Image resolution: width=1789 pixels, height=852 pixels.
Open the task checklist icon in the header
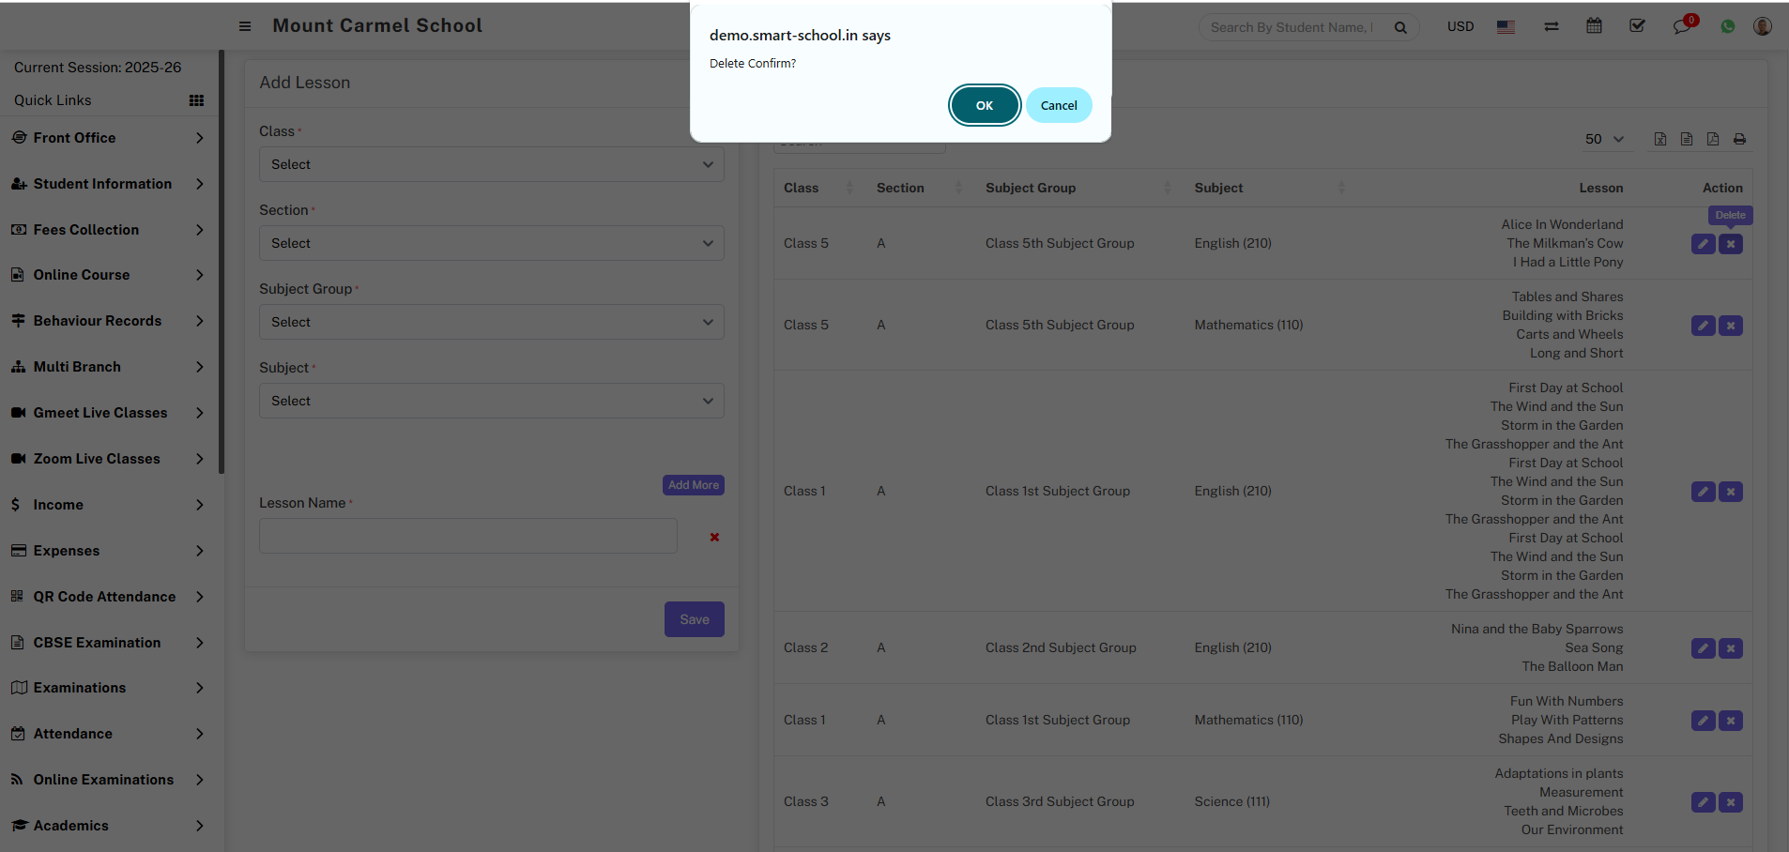coord(1637,26)
